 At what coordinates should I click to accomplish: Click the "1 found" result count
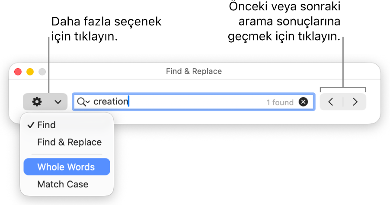coord(280,102)
